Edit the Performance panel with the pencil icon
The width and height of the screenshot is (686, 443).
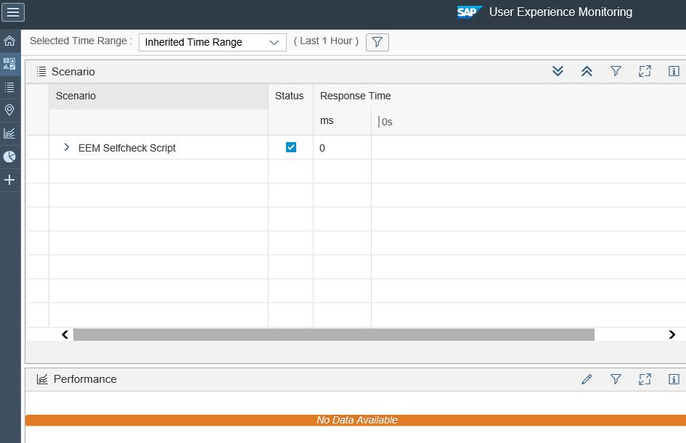point(587,378)
